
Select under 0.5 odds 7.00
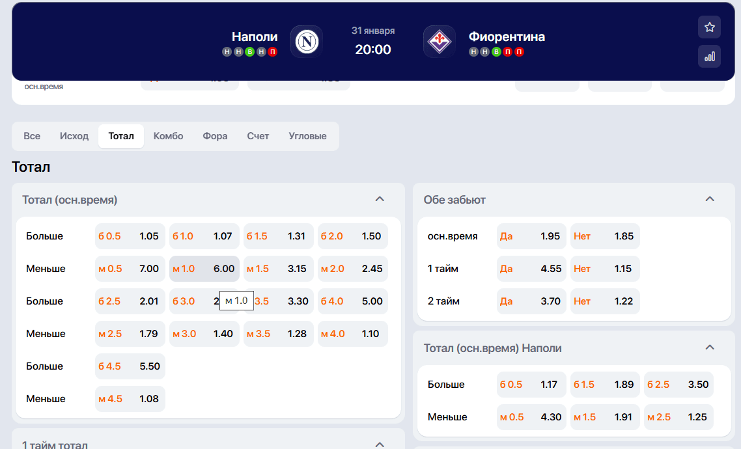click(130, 269)
